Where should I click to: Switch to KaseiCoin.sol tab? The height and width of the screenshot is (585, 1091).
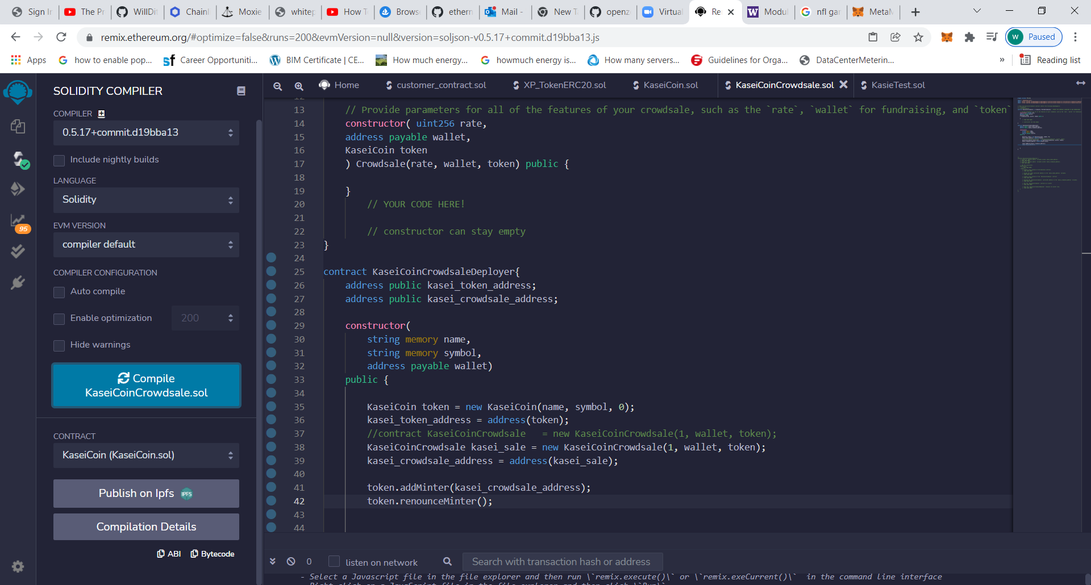[665, 85]
